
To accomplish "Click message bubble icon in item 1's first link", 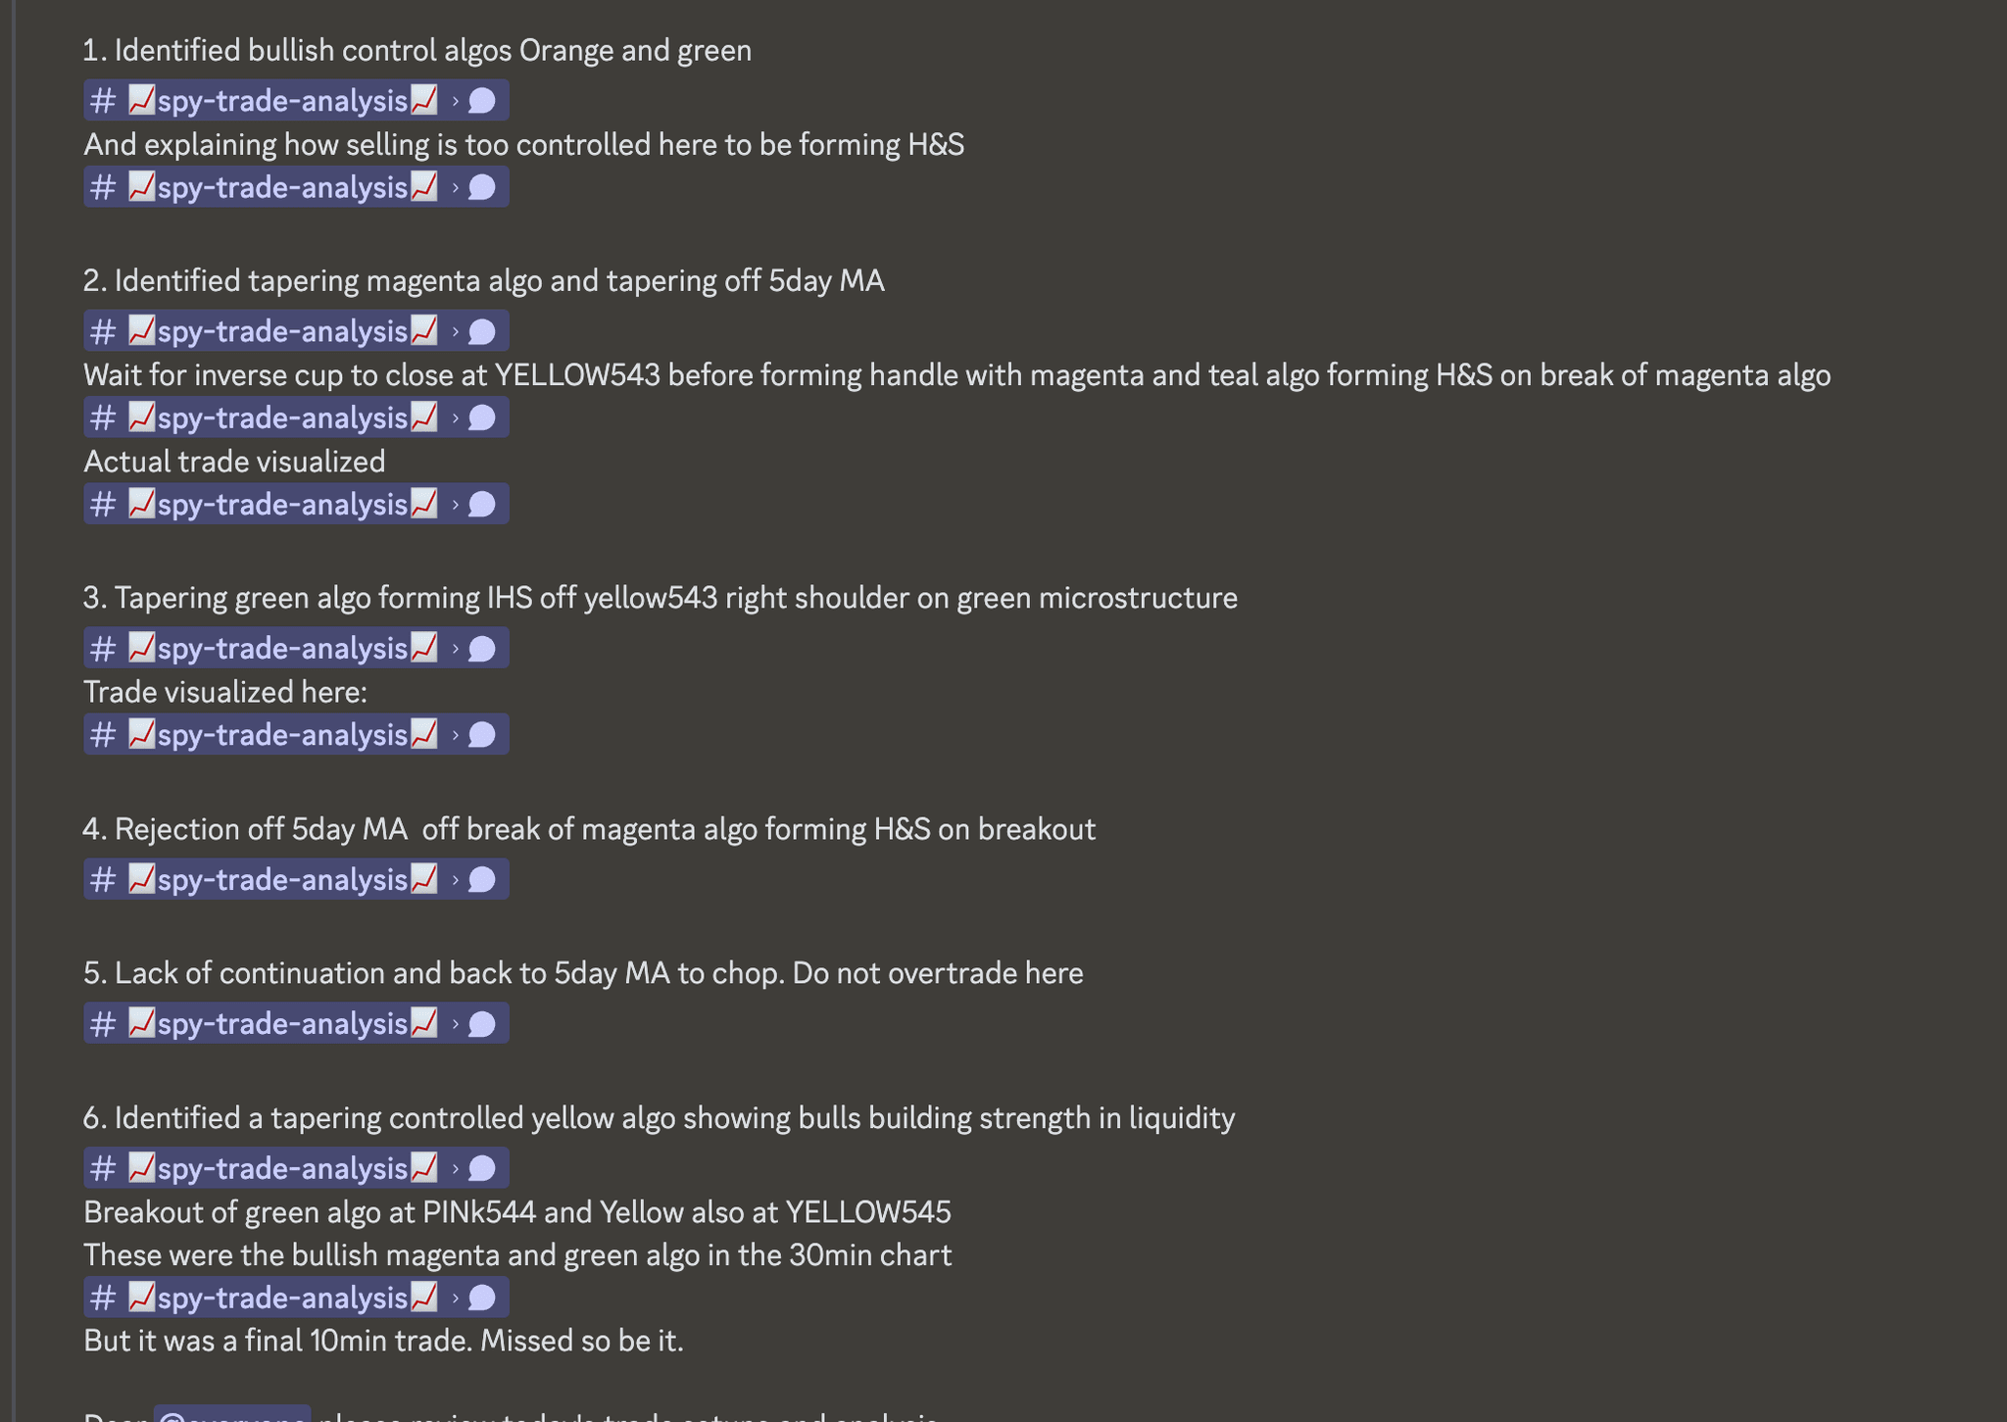I will pyautogui.click(x=482, y=101).
